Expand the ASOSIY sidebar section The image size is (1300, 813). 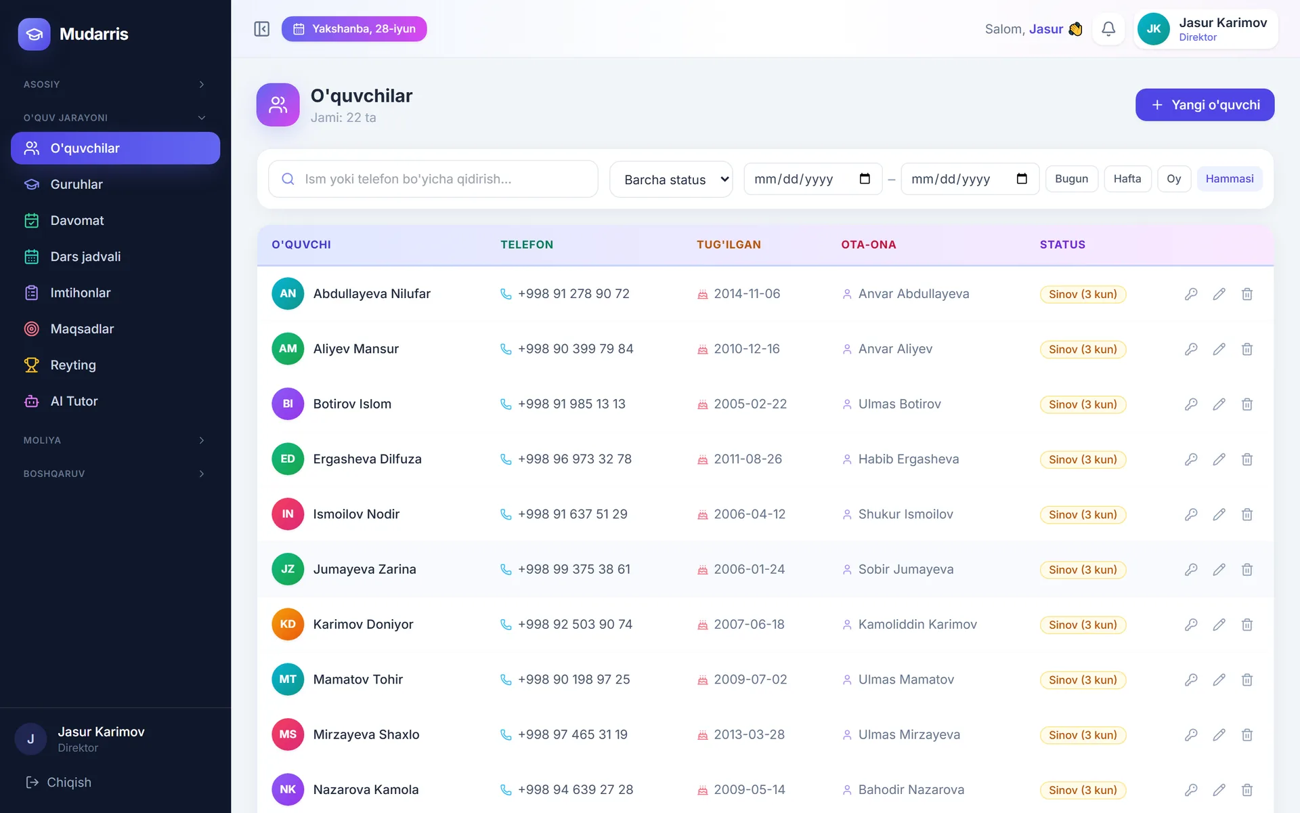(x=114, y=85)
